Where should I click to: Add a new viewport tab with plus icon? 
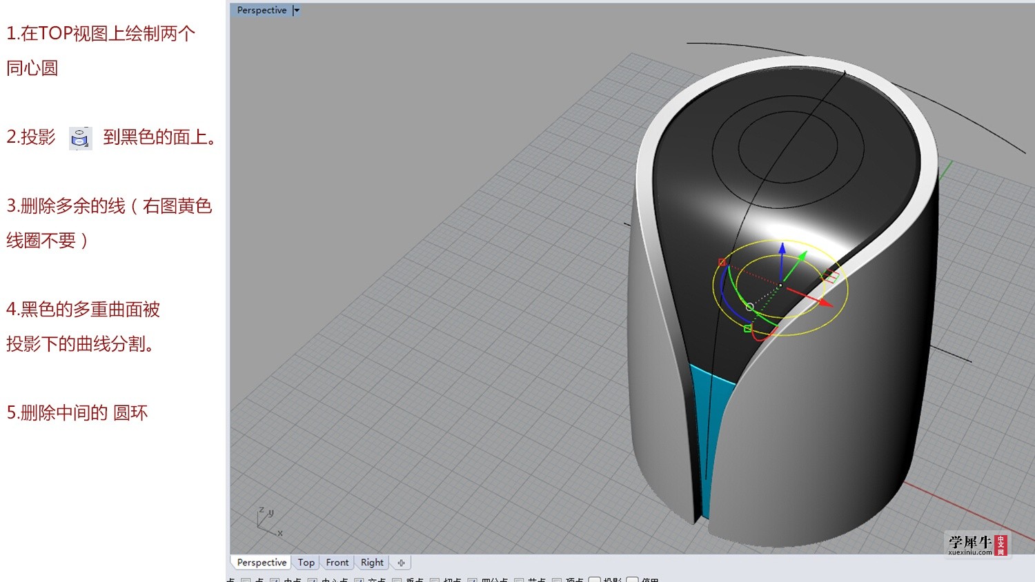[401, 563]
